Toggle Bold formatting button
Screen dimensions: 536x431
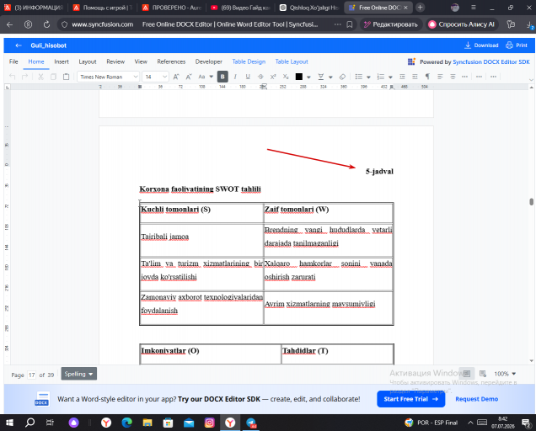point(222,77)
